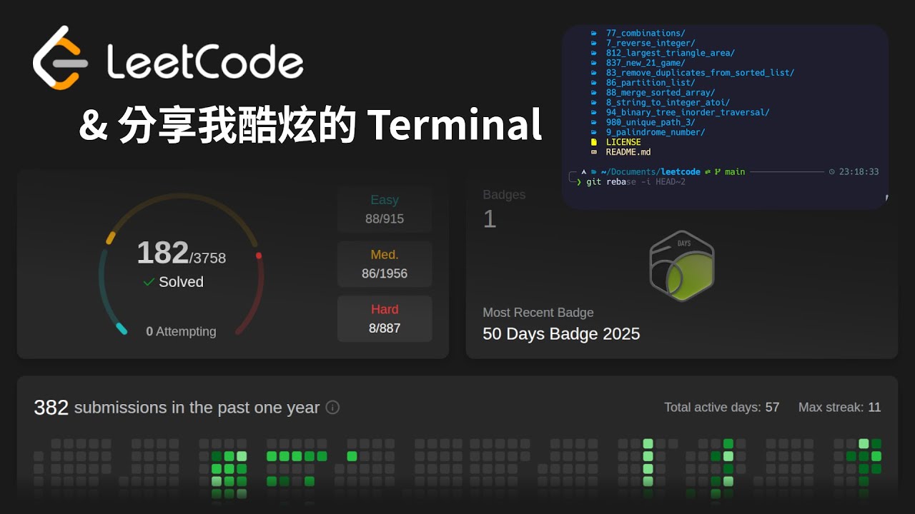
Task: Click the '~/Documents/leetcode' path in prompt
Action: (x=650, y=172)
